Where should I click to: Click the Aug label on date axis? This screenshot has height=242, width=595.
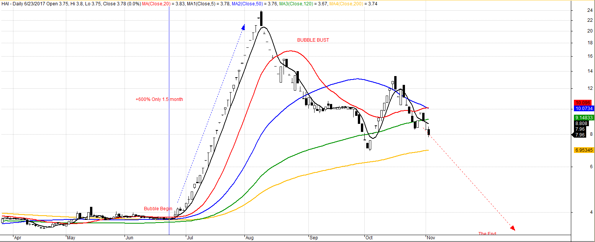249,238
